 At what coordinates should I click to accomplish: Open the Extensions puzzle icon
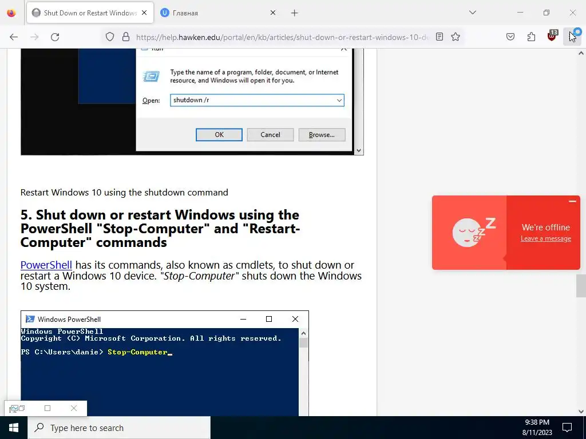(531, 37)
